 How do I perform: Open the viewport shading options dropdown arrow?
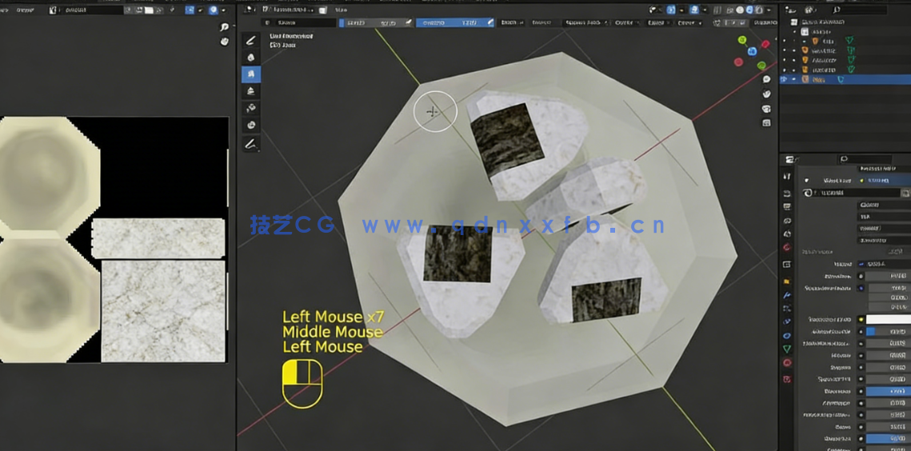(769, 10)
